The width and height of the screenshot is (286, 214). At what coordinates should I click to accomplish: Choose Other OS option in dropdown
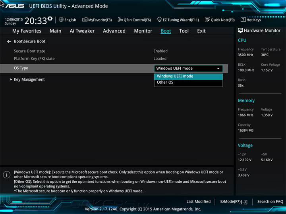coord(165,82)
